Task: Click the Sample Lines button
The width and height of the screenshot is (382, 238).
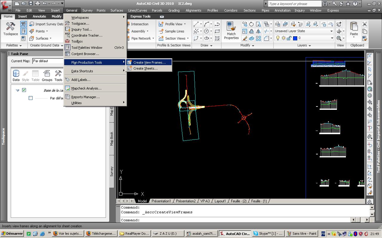Action: pos(171,31)
